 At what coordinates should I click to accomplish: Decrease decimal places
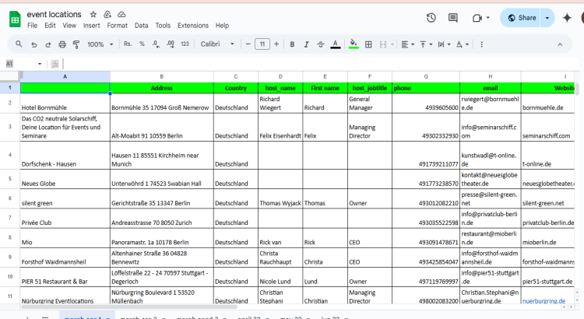pyautogui.click(x=156, y=44)
